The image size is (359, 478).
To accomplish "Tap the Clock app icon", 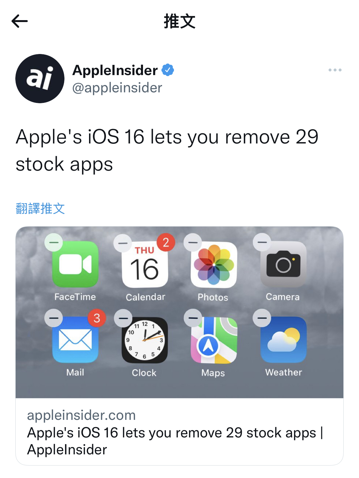I will pyautogui.click(x=145, y=340).
